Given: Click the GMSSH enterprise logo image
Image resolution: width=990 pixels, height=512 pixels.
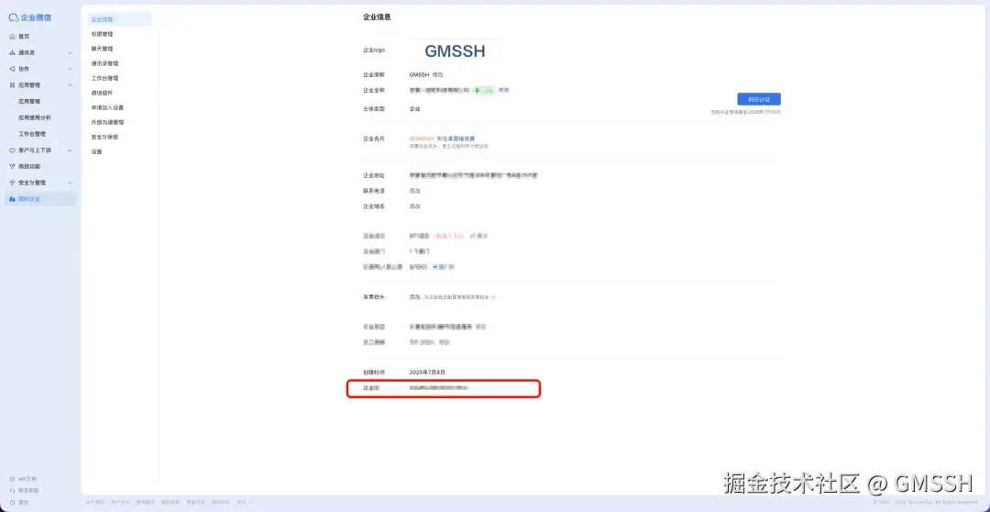Looking at the screenshot, I should click(x=455, y=50).
